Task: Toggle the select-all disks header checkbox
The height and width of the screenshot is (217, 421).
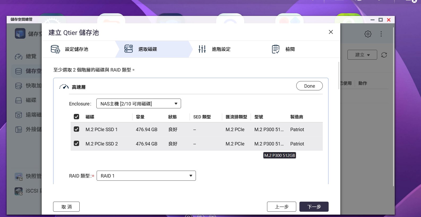Action: pyautogui.click(x=76, y=117)
